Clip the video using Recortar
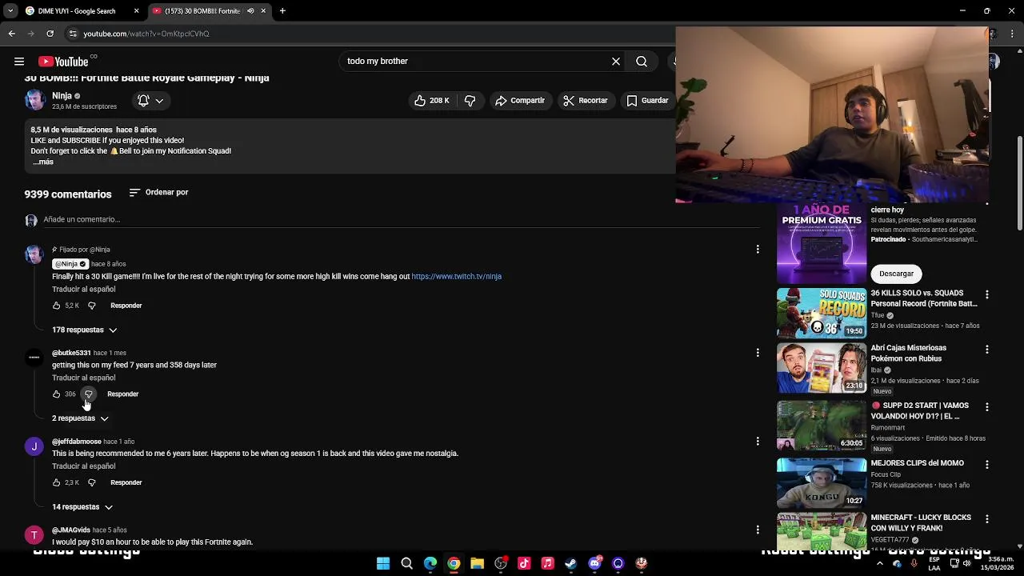Viewport: 1024px width, 576px height. (585, 100)
